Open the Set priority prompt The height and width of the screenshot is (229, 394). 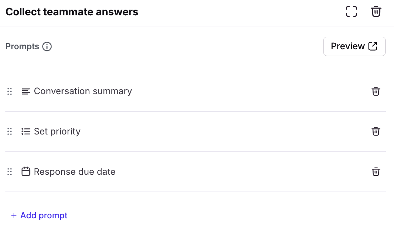click(x=57, y=131)
